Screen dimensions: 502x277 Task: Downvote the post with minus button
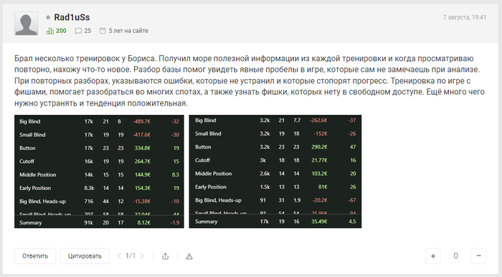pyautogui.click(x=478, y=256)
